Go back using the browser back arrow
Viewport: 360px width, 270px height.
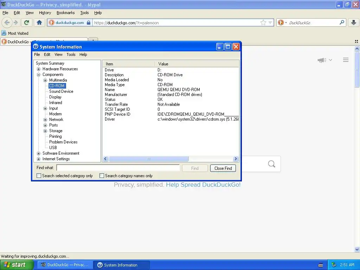[x=7, y=22]
